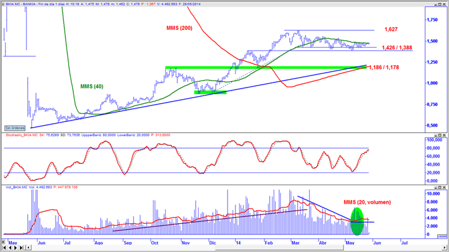Minimize the volume pane
449x252 pixels.
click(x=436, y=187)
